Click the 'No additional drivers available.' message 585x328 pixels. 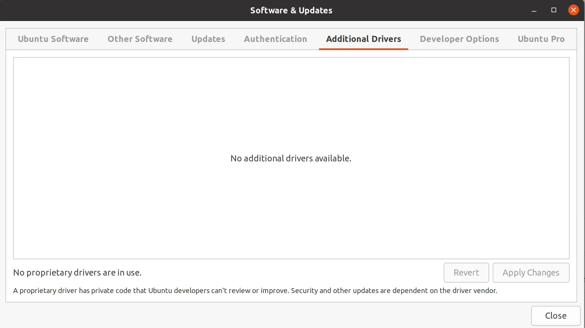(291, 158)
